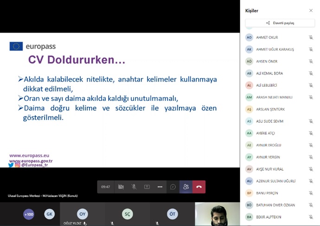
Task: Show conversation chat panel
Action: pyautogui.click(x=173, y=187)
